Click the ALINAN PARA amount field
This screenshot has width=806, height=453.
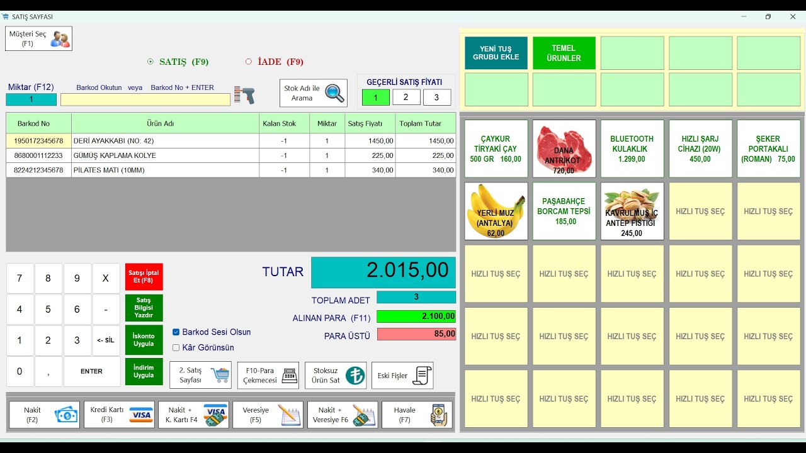[x=416, y=316]
